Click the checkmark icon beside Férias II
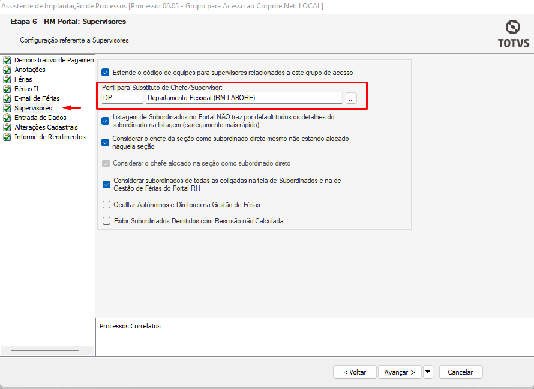 (x=7, y=89)
